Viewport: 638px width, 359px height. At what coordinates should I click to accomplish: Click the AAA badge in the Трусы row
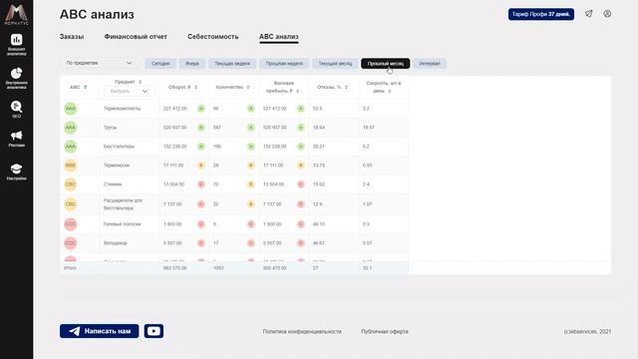pyautogui.click(x=71, y=128)
